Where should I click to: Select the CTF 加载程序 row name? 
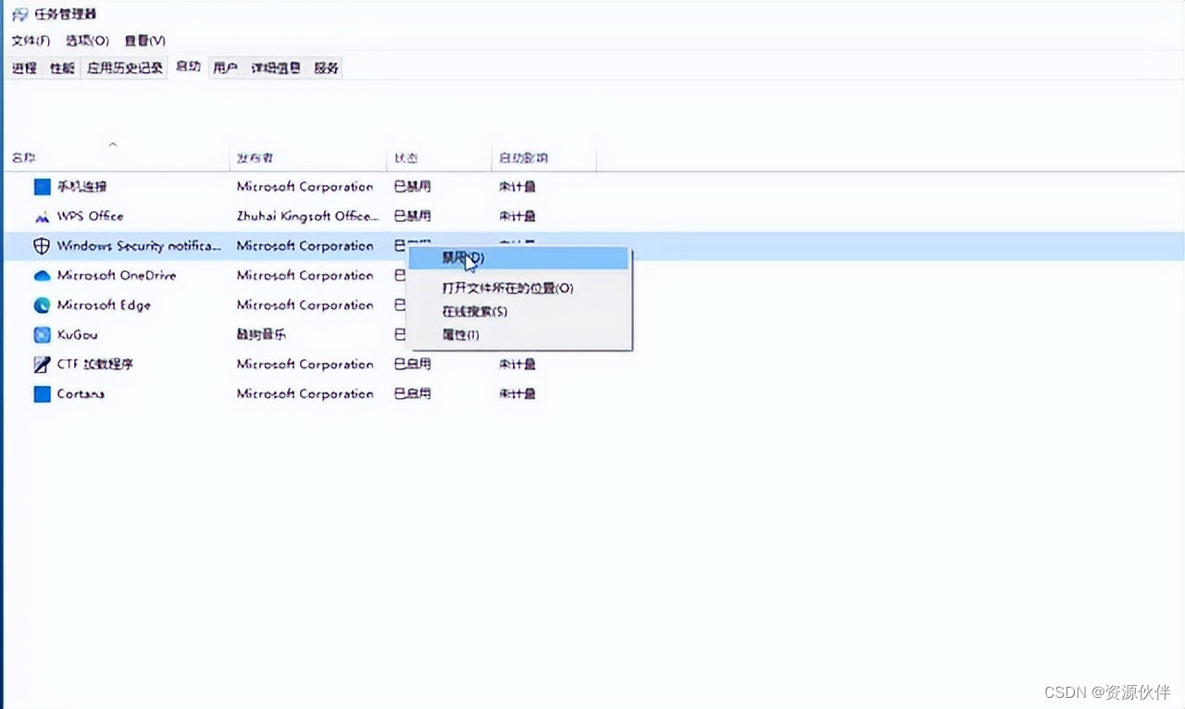[95, 365]
